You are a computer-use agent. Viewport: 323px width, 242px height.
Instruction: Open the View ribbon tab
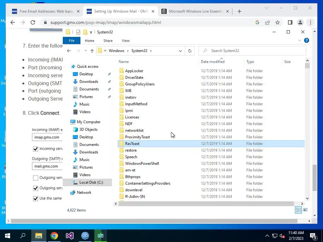coord(126,41)
